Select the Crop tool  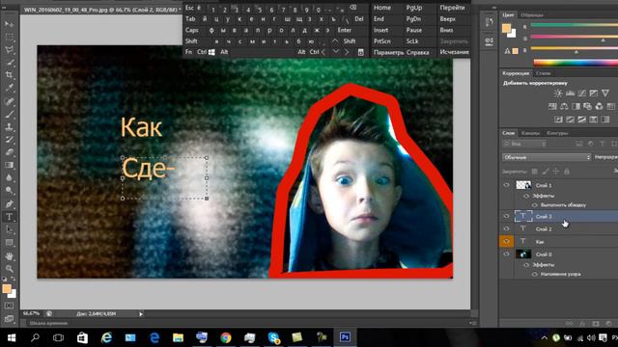(9, 75)
